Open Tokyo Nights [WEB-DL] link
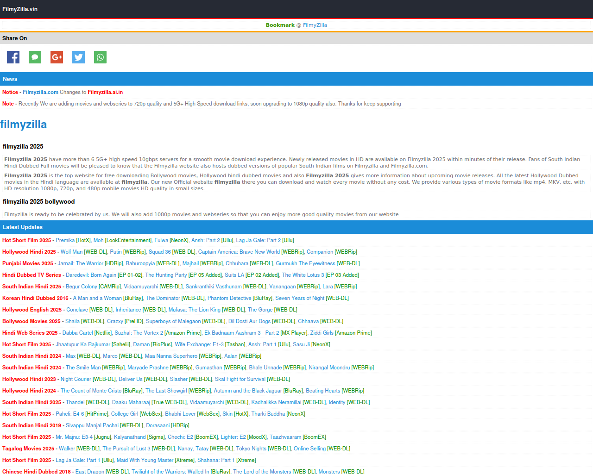This screenshot has width=593, height=474. tap(264, 449)
